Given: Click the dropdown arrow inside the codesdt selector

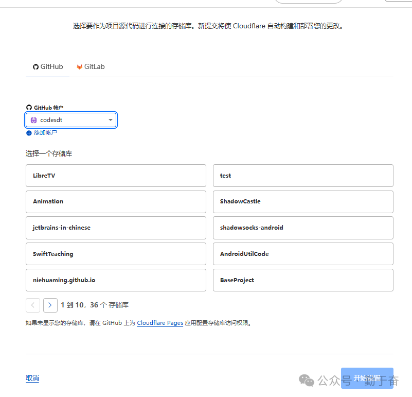Looking at the screenshot, I should point(110,119).
